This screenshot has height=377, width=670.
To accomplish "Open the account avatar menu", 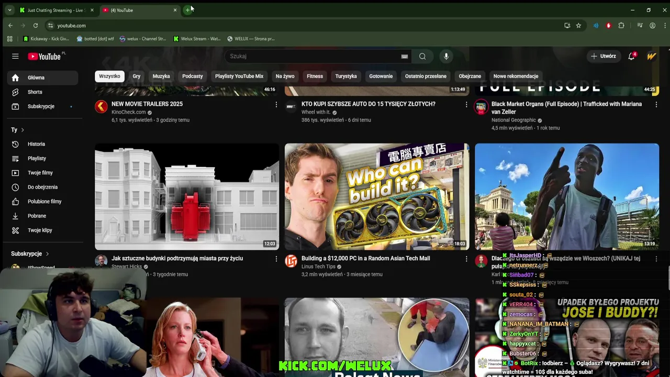I will point(651,56).
